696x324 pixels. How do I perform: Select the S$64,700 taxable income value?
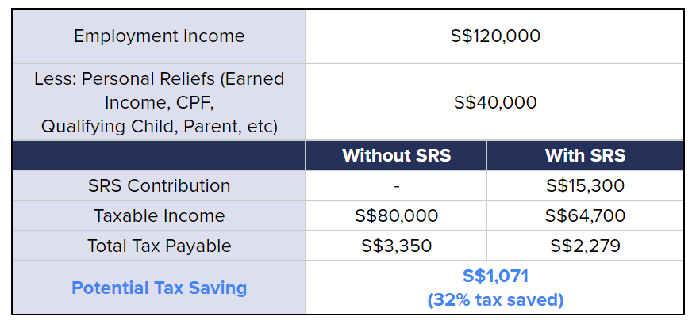[585, 215]
